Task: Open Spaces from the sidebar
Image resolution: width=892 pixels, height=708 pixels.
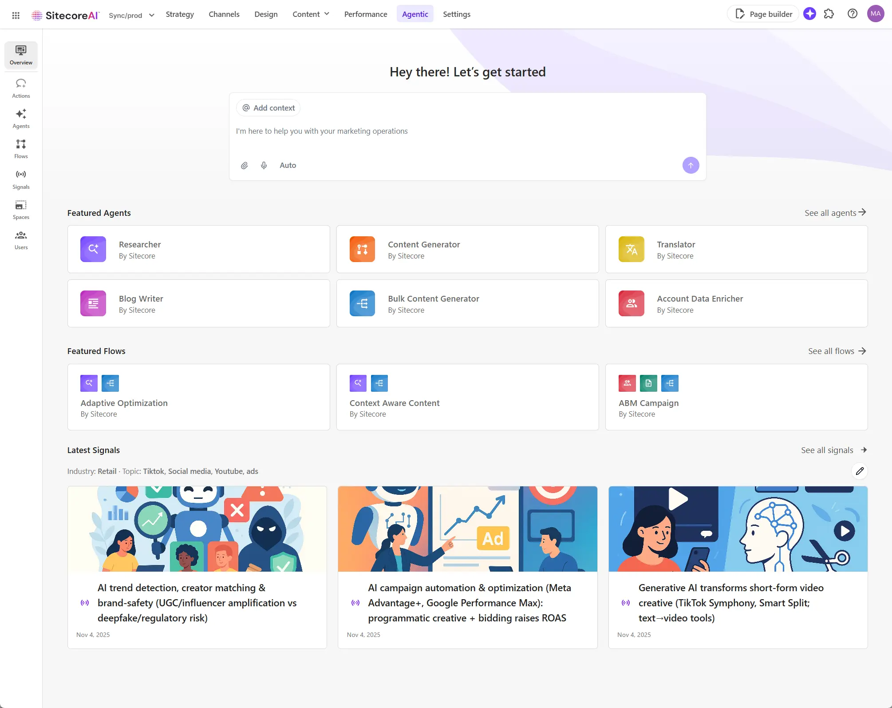Action: pos(21,209)
